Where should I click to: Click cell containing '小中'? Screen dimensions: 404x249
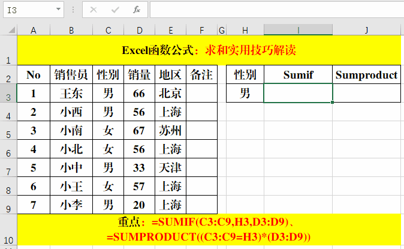(71, 167)
